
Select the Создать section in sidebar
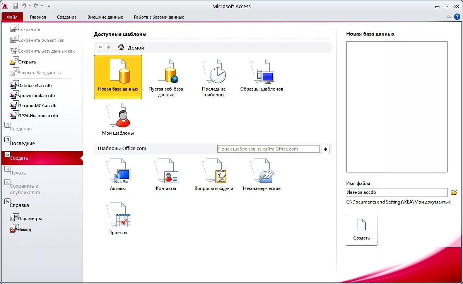point(42,158)
